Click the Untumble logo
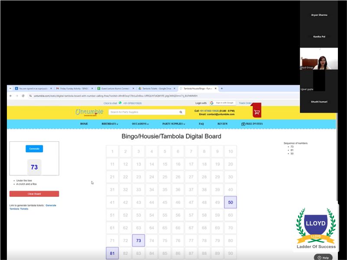The image size is (347, 260). [x=89, y=112]
